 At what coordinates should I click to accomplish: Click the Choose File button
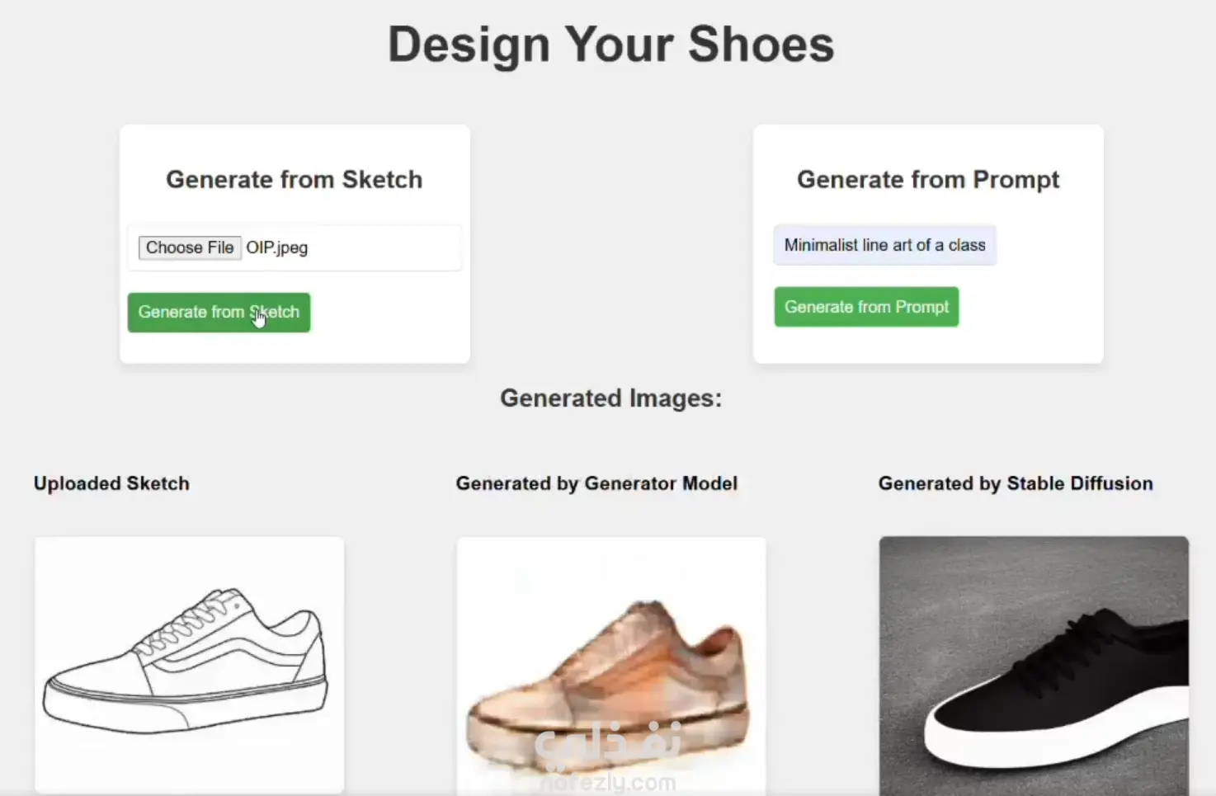(190, 247)
